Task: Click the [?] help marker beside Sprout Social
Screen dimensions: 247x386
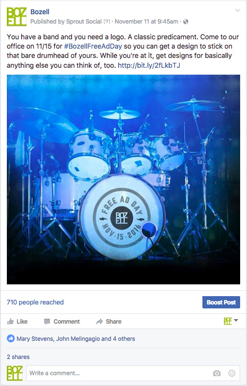Action: [107, 22]
